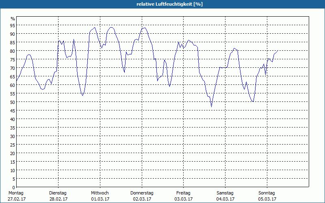Click the y-axis value '5'
Screen dimensions: 325x203
tap(14, 179)
